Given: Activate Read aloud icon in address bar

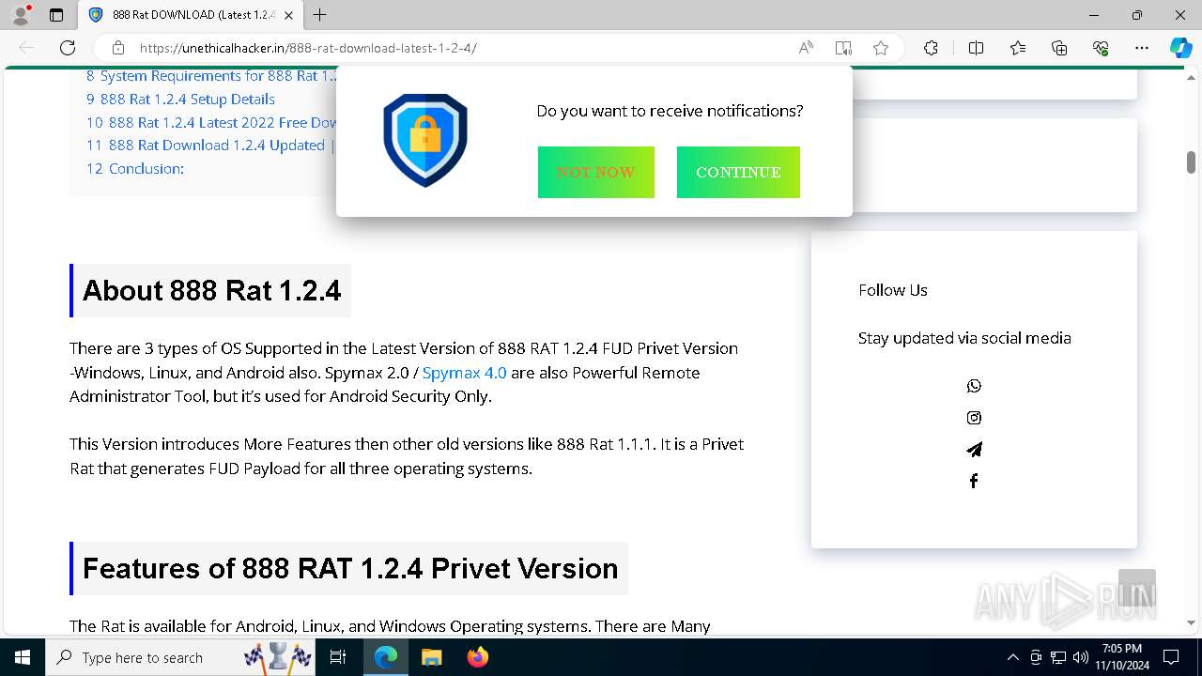Looking at the screenshot, I should tap(806, 48).
